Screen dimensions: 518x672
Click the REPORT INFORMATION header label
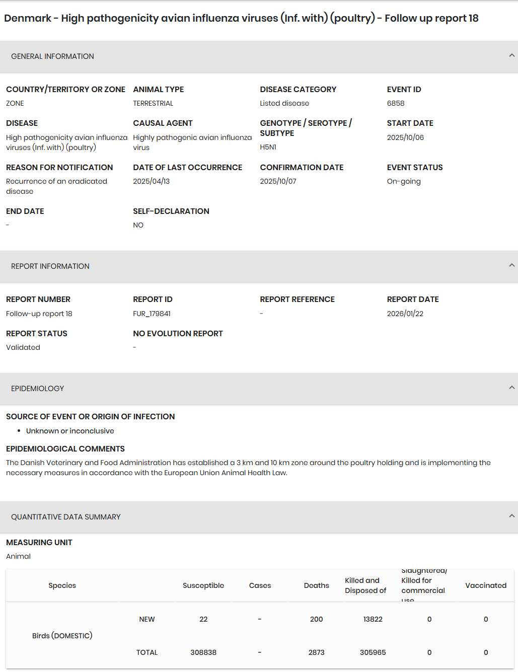(50, 266)
